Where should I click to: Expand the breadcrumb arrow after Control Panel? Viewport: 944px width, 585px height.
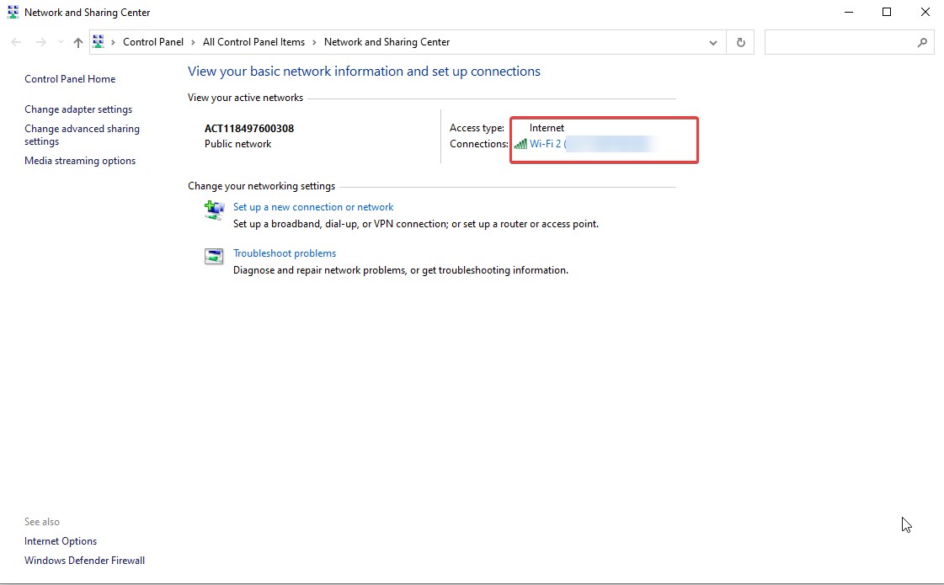(x=192, y=41)
